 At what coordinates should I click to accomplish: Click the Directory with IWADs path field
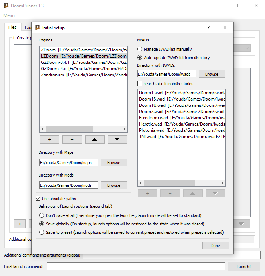167,74
